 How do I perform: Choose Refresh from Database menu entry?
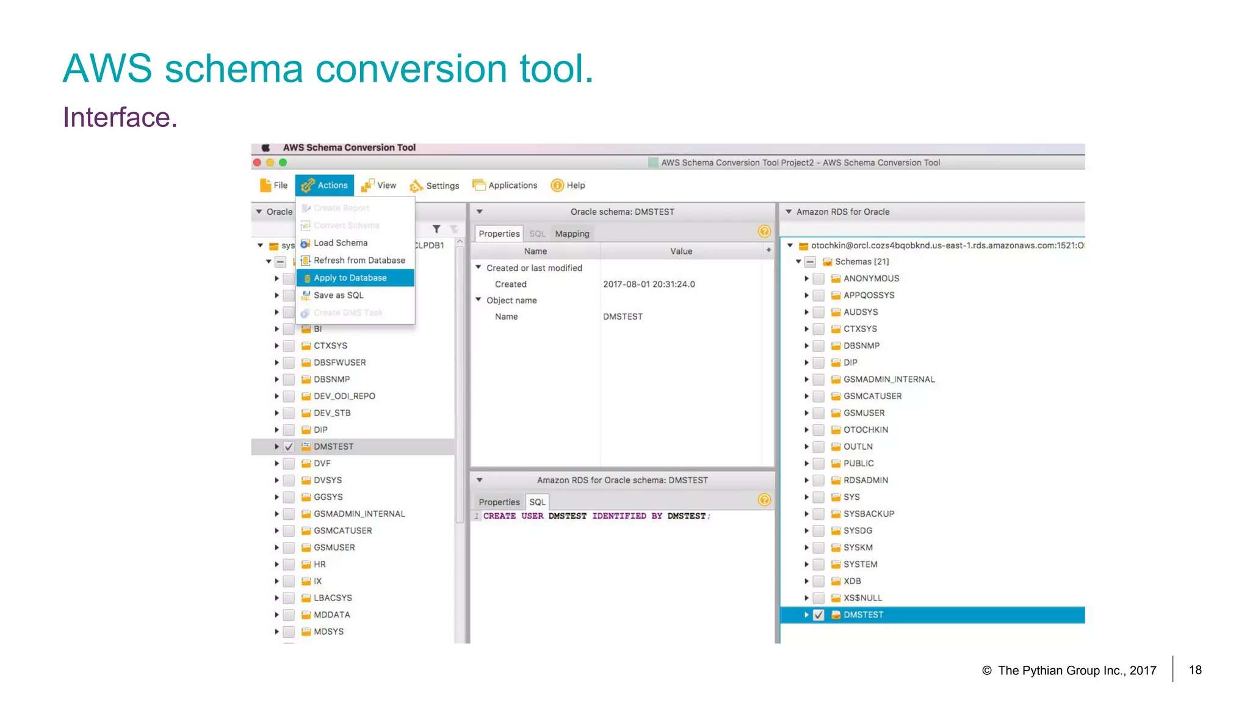pyautogui.click(x=355, y=261)
